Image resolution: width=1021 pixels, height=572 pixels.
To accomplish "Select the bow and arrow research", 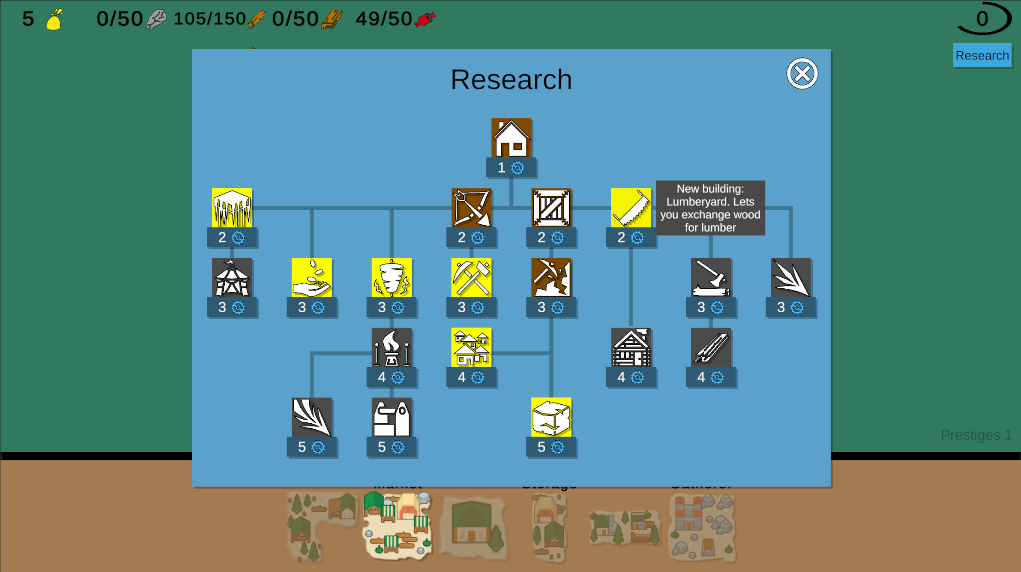I will pyautogui.click(x=471, y=208).
